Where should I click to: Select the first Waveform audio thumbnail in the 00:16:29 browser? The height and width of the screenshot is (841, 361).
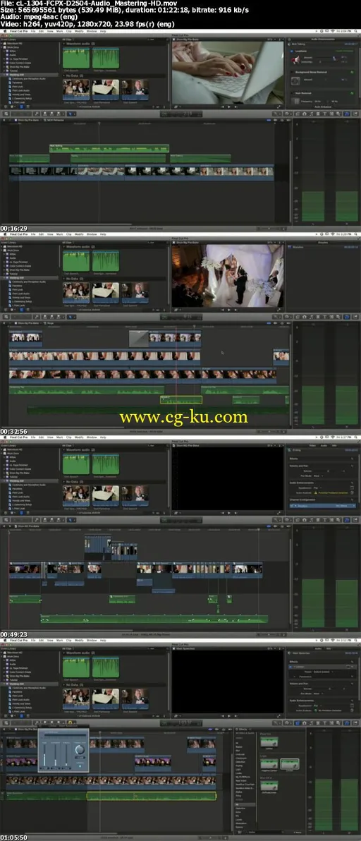pyautogui.click(x=76, y=57)
